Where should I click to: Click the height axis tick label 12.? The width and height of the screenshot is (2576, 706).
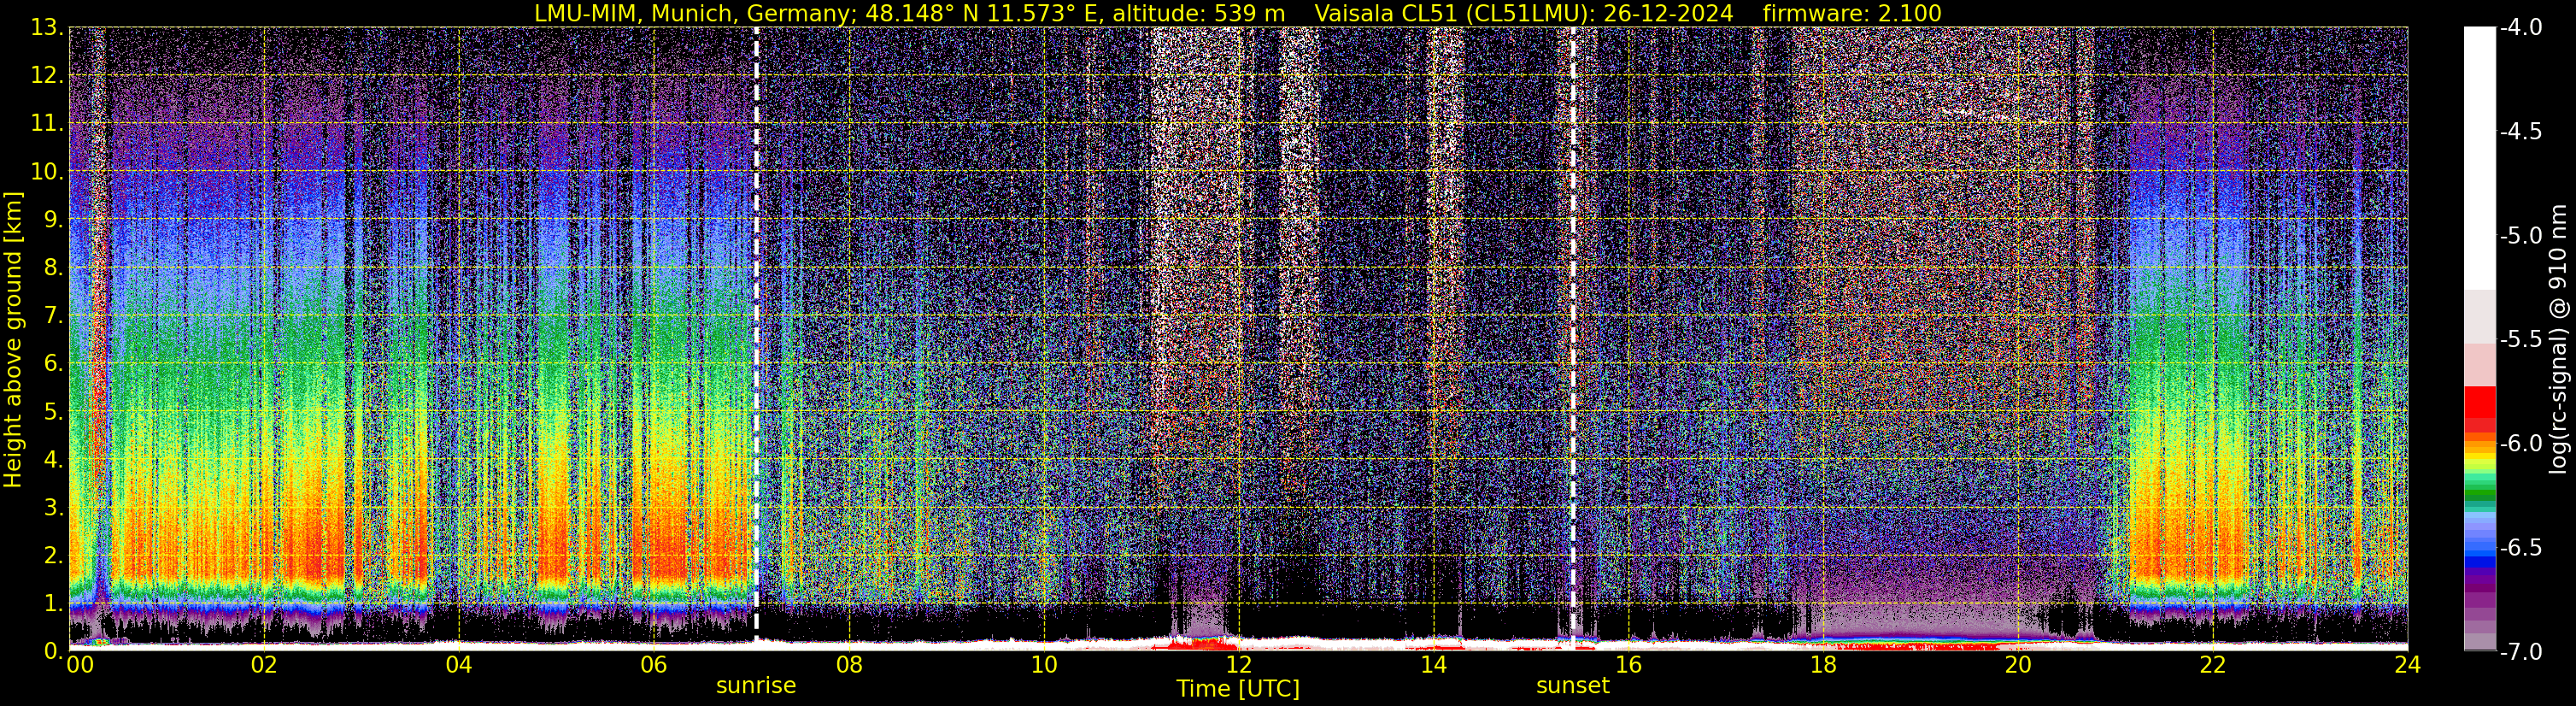(47, 75)
